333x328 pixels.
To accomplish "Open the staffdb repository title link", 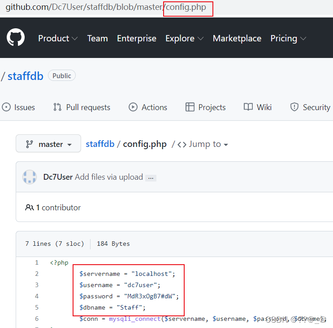I will [x=26, y=76].
